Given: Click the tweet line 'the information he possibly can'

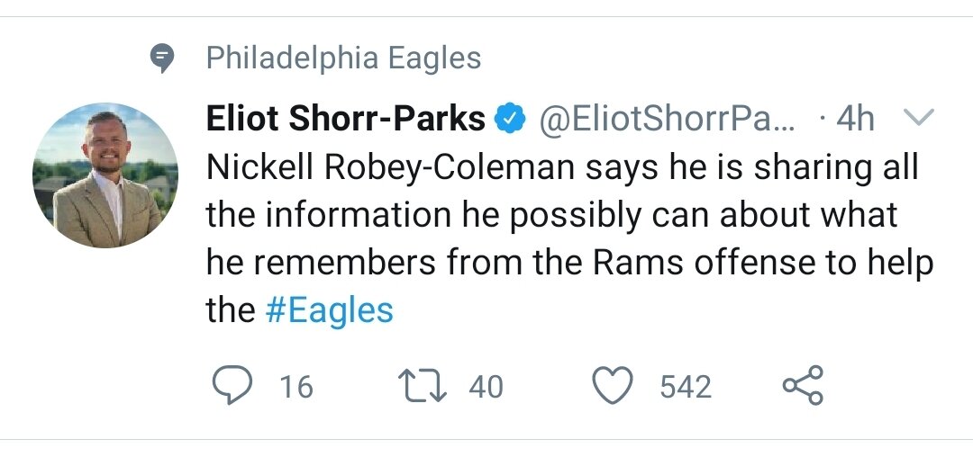Looking at the screenshot, I should (550, 215).
